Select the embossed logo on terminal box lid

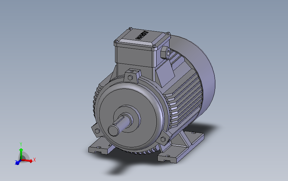(x=142, y=35)
